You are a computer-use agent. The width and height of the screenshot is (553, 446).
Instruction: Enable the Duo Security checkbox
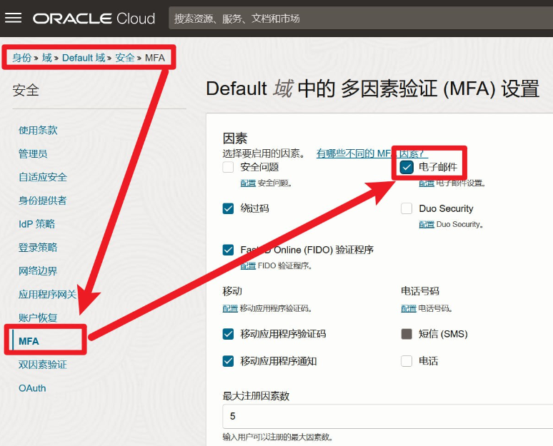click(x=407, y=208)
